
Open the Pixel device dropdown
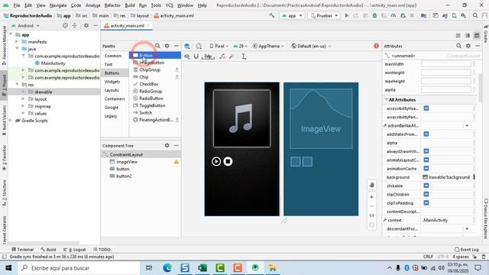click(219, 46)
